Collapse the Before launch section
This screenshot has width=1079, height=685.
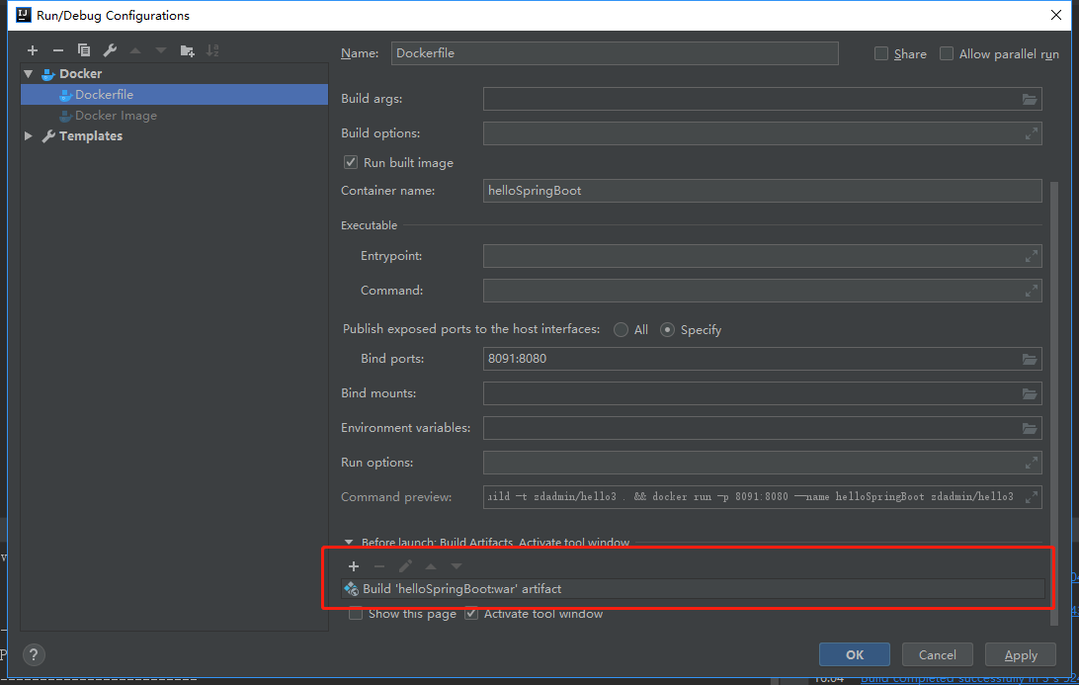tap(348, 543)
